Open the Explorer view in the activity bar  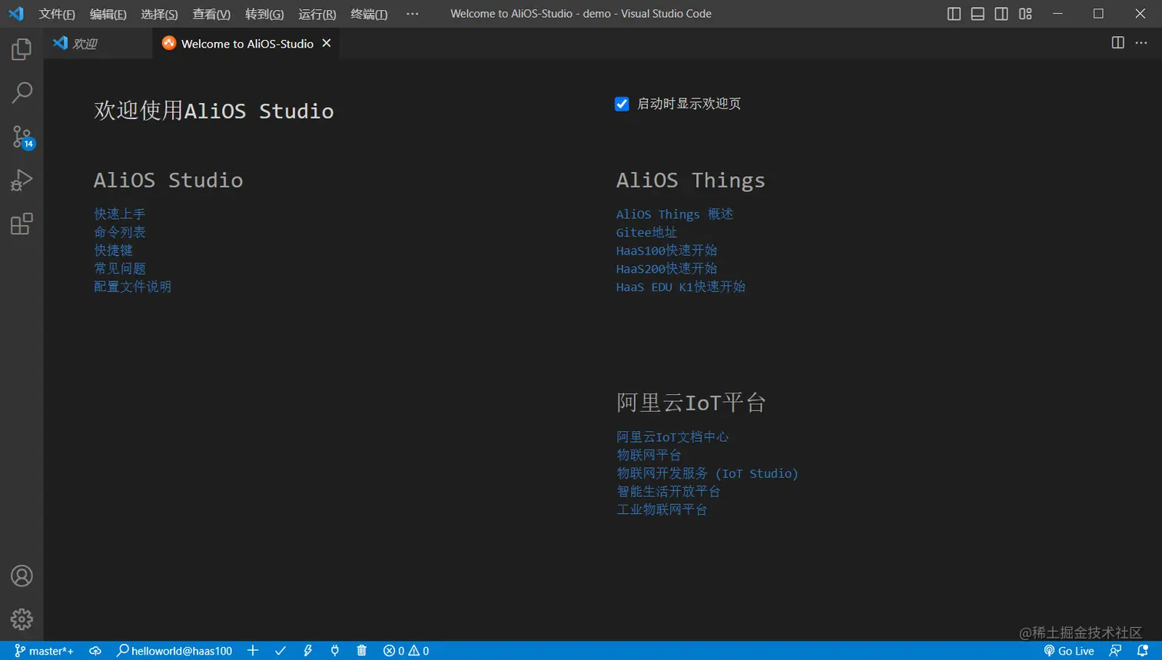click(22, 49)
